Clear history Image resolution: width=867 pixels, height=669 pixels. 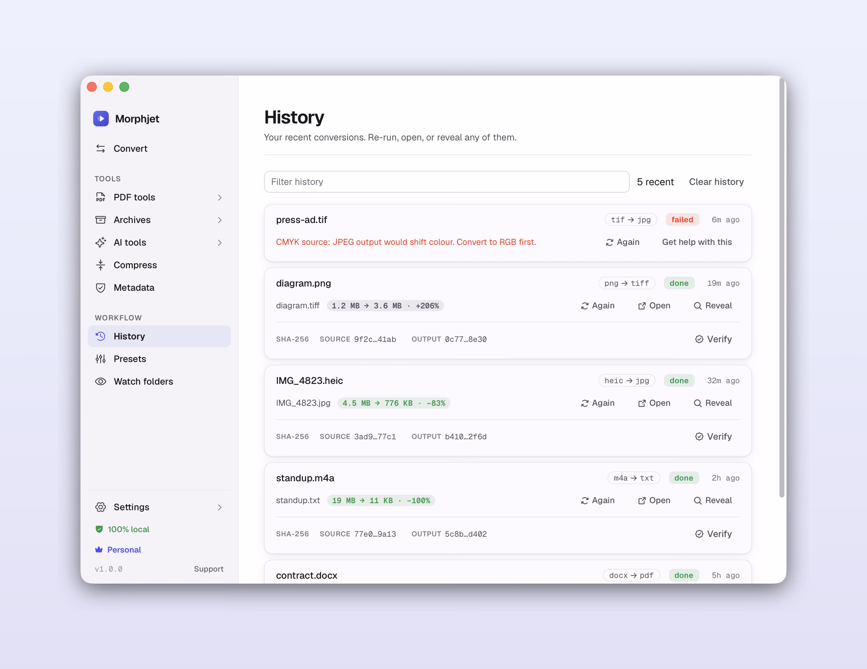[716, 182]
